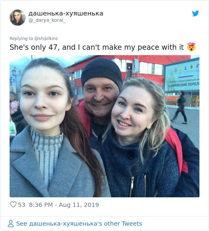Open the author's round profile avatar
The image size is (209, 231).
[18, 18]
